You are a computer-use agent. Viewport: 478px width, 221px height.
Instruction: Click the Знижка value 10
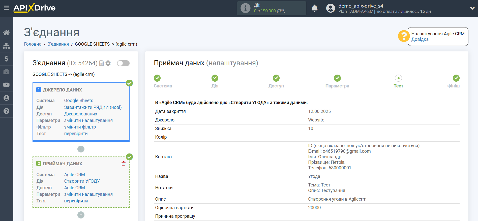[x=311, y=129]
